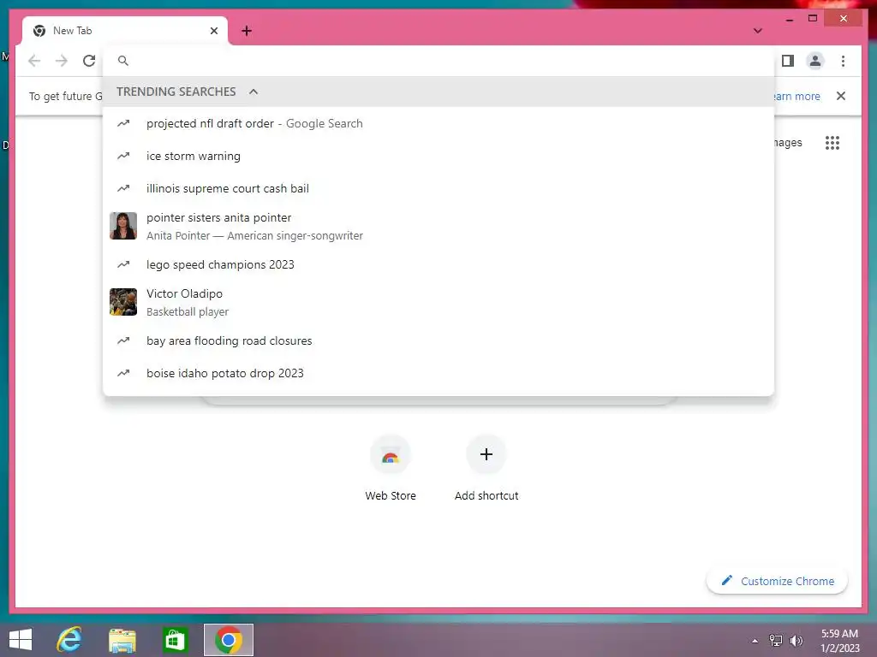Show hidden system tray icons
Screen dimensions: 877x657
coord(755,641)
